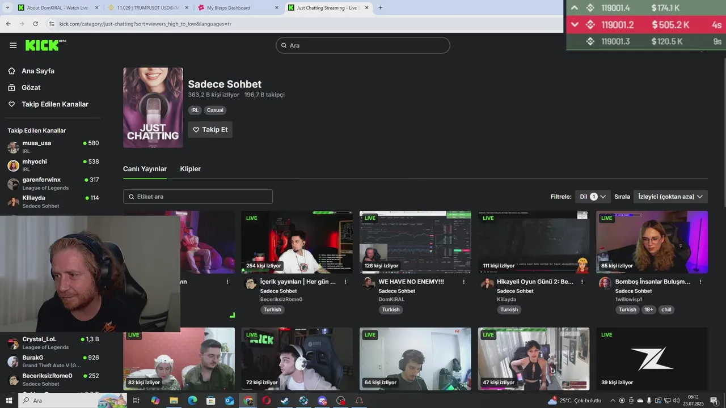
Task: Open Outlook from taskbar
Action: point(229,401)
